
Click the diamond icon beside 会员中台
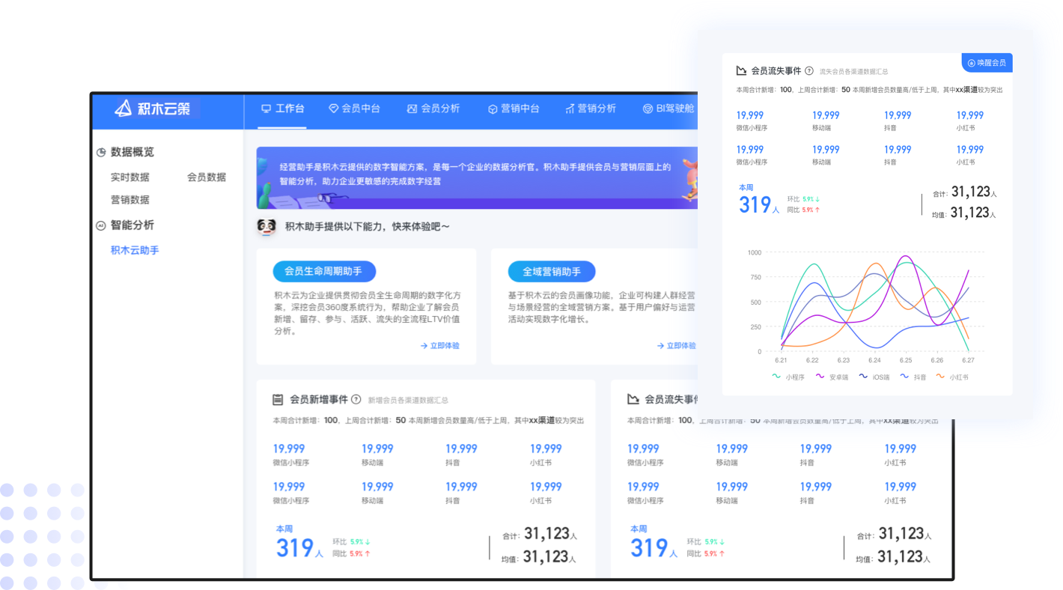click(x=334, y=109)
